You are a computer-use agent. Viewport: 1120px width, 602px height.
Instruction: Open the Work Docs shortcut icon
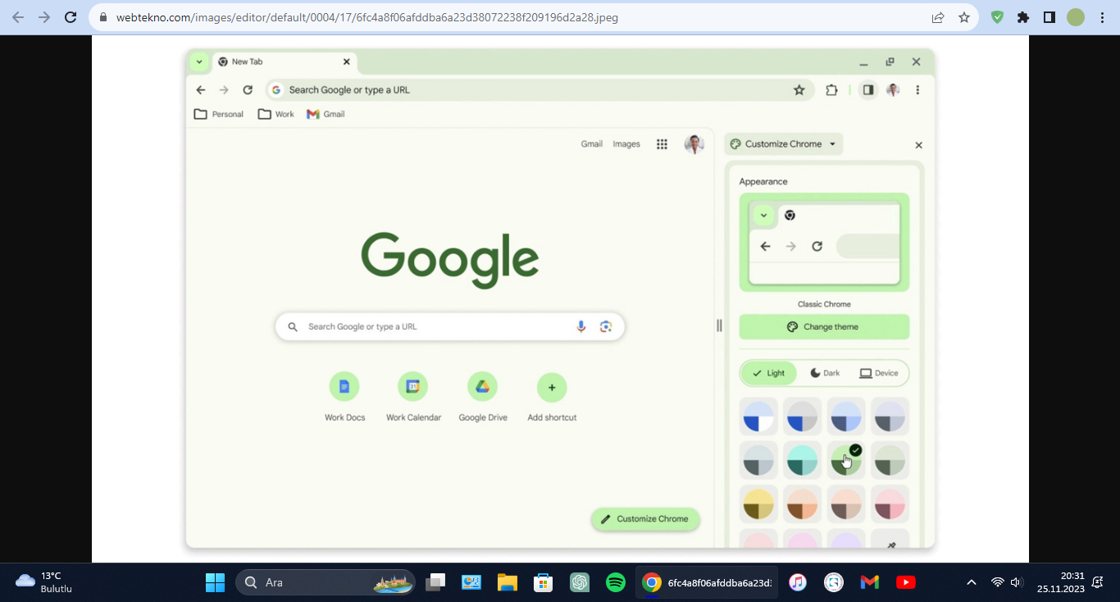(344, 387)
